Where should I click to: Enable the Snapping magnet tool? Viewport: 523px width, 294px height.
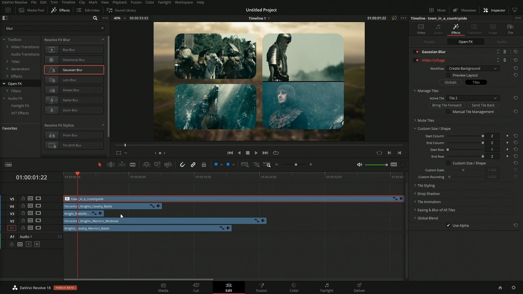[182, 164]
